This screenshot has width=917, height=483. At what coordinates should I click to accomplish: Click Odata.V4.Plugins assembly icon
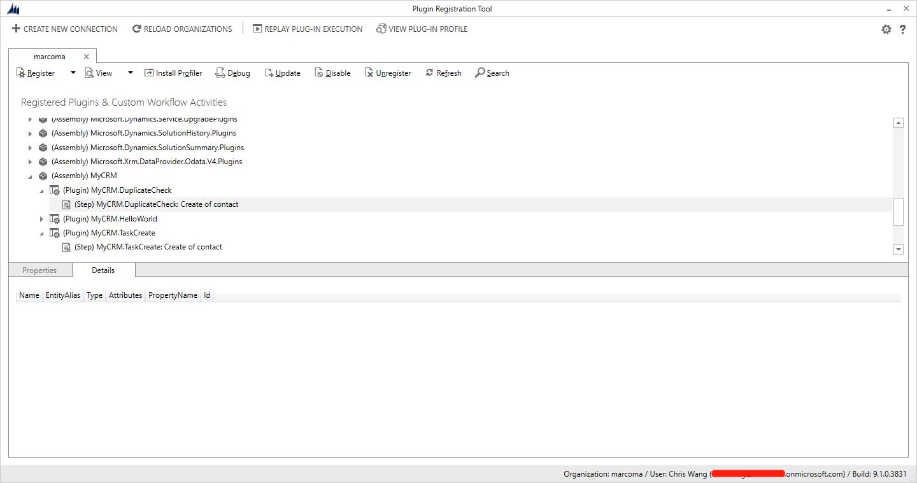click(x=43, y=162)
